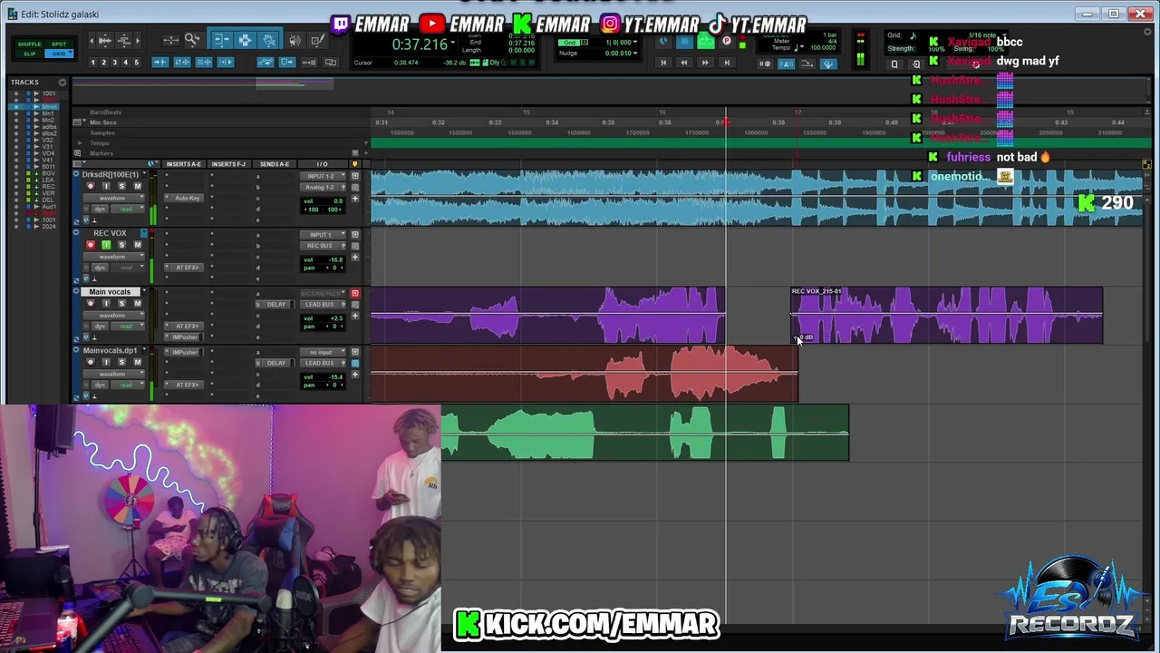Select zoom preset 5
This screenshot has width=1160, height=653.
pos(137,63)
